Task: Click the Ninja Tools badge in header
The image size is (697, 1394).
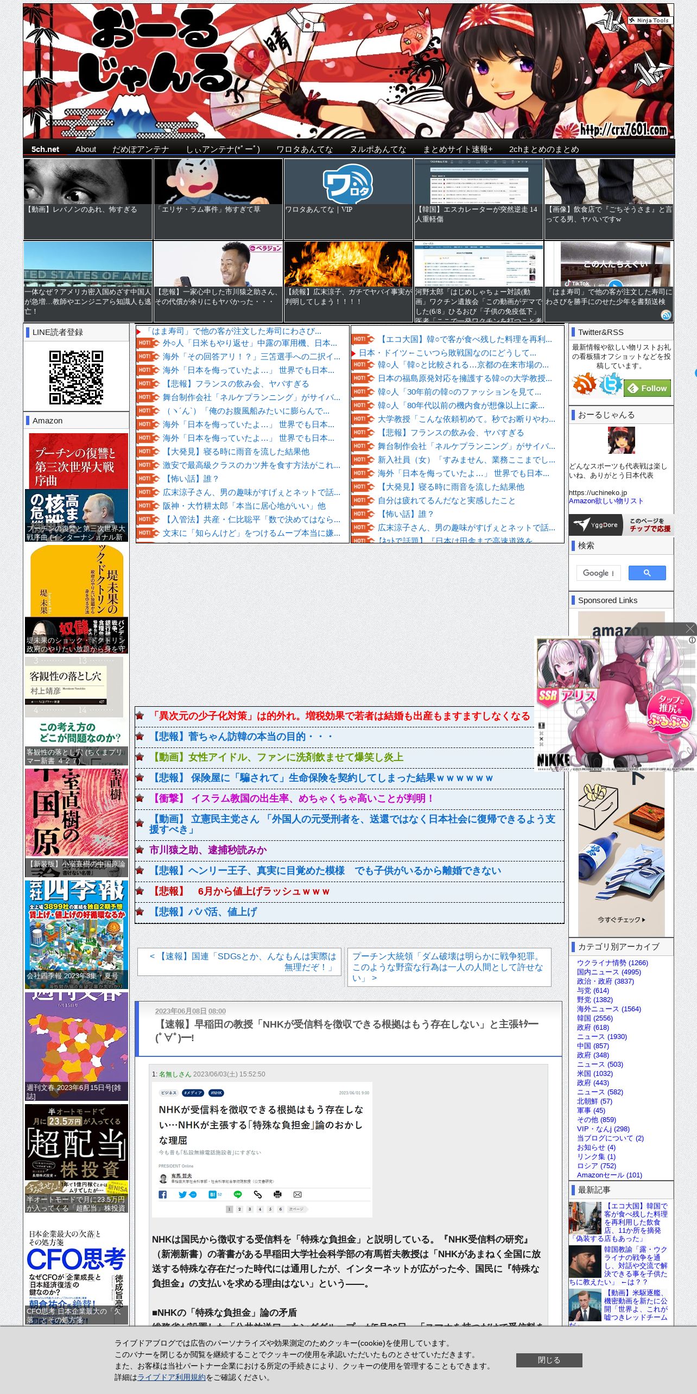Action: (x=650, y=20)
